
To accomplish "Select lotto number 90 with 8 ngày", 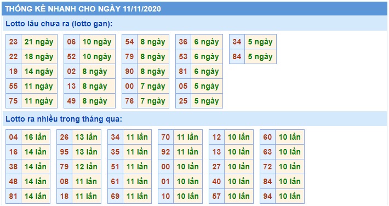I will click(x=129, y=71).
